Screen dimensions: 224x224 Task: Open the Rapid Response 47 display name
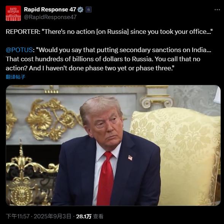50,10
